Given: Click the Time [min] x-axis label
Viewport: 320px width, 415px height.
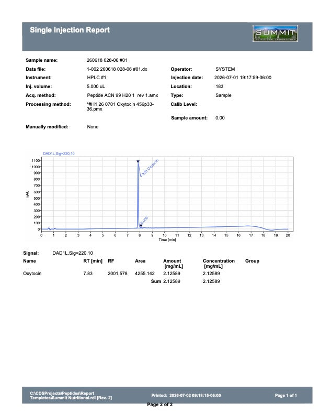Looking at the screenshot, I should point(167,240).
